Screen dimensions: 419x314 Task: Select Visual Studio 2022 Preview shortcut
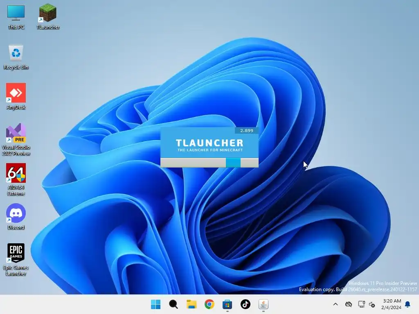click(x=16, y=139)
